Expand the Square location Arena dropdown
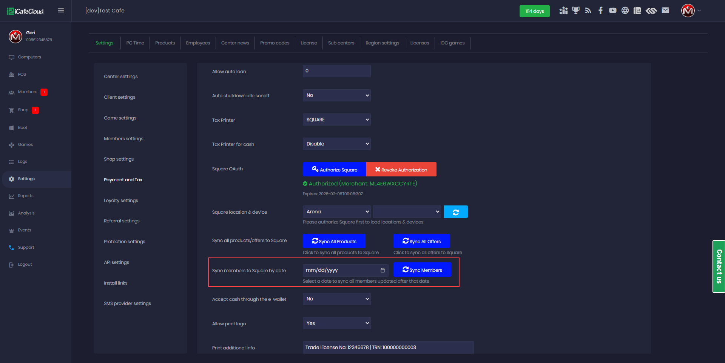 click(x=336, y=212)
